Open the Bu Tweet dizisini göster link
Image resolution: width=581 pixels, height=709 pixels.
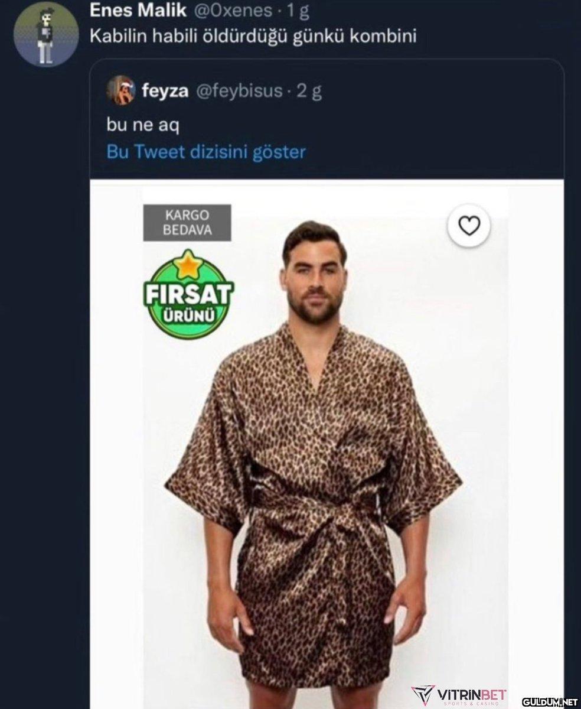207,152
